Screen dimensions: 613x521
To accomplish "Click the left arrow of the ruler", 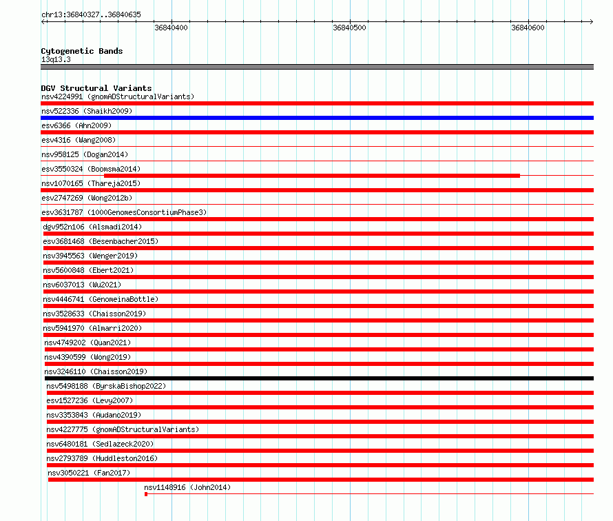I will tap(43, 22).
